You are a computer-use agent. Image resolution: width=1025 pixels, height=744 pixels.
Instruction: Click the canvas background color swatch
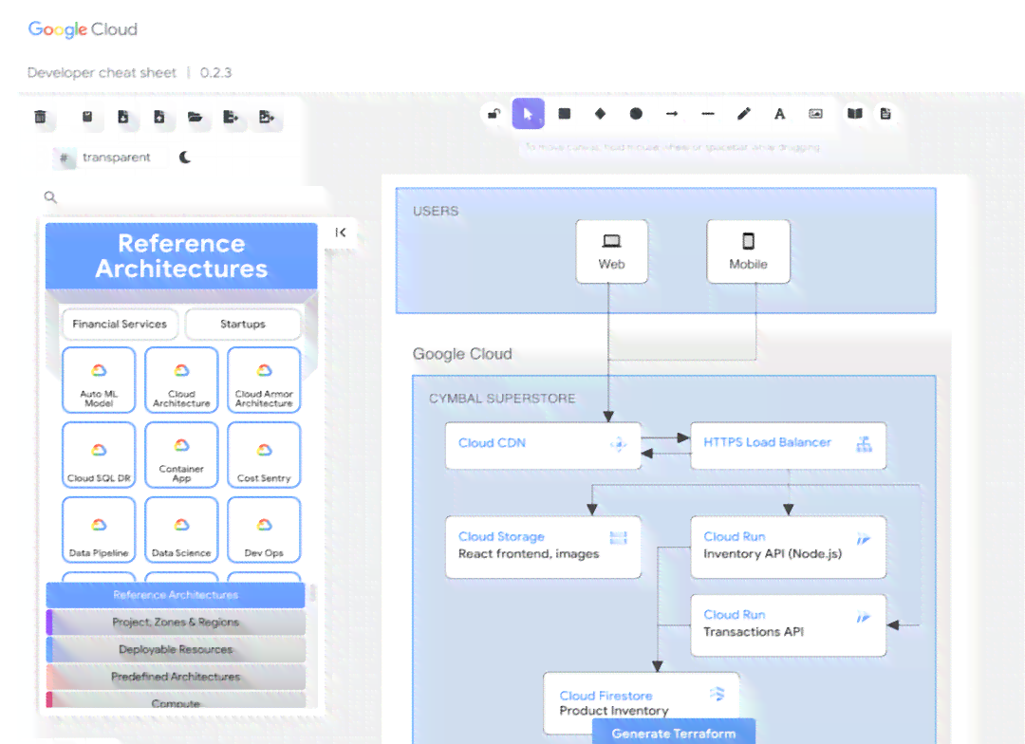pos(64,157)
